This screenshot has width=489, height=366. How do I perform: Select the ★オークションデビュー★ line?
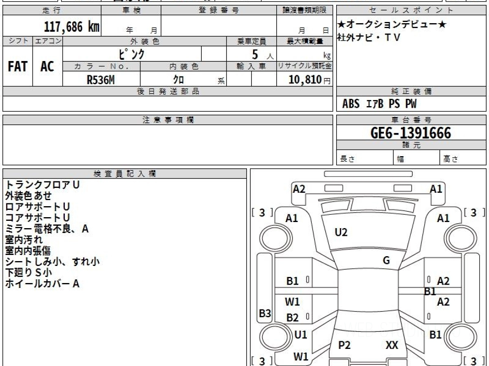point(392,25)
